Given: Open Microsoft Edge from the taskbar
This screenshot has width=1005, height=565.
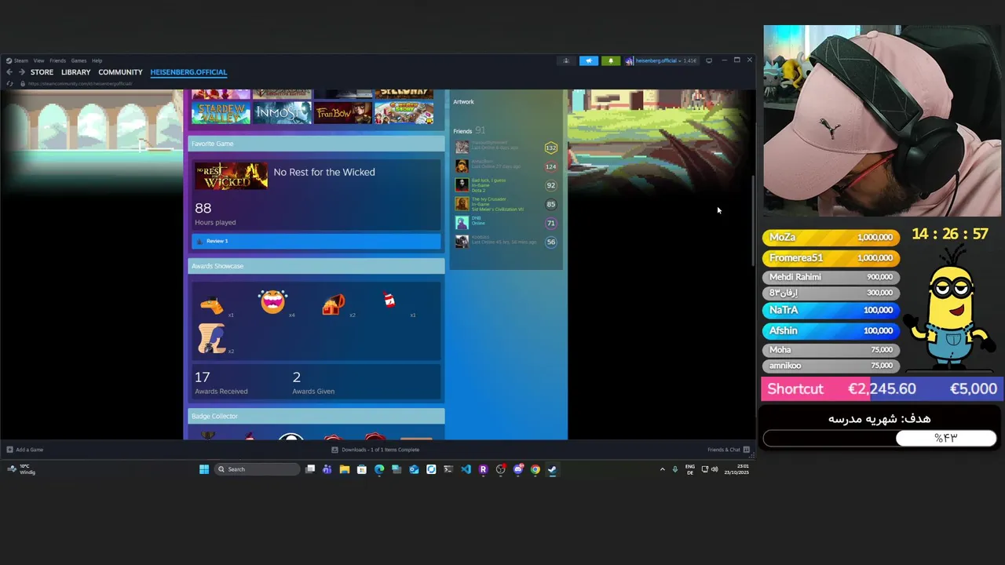Looking at the screenshot, I should (x=379, y=469).
